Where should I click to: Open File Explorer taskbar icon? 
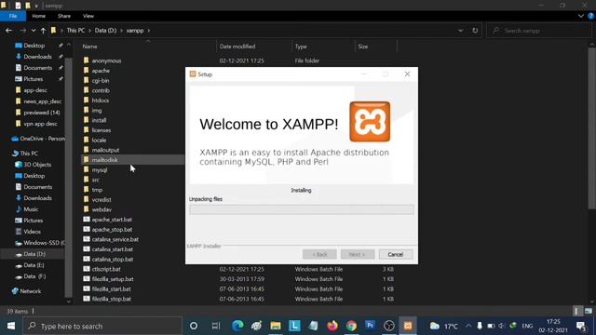tap(276, 326)
